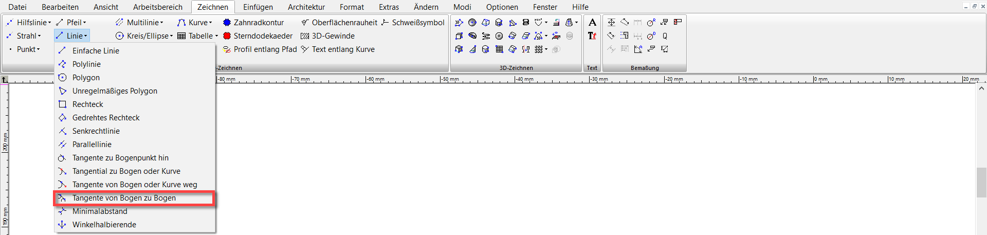
Task: Click the Q quick dimension icon
Action: click(x=665, y=36)
